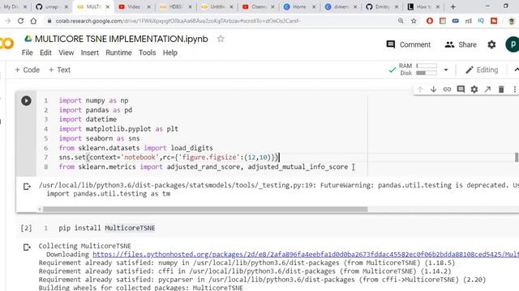Click execution count [2] of pip cell
The image size is (519, 291).
point(26,228)
